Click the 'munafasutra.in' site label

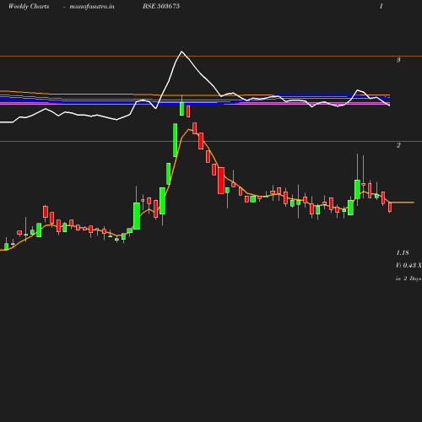[92, 7]
